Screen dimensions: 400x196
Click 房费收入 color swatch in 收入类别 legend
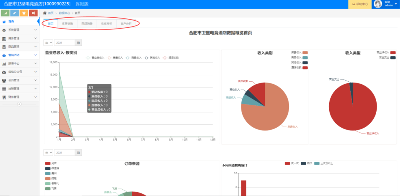[305, 53]
